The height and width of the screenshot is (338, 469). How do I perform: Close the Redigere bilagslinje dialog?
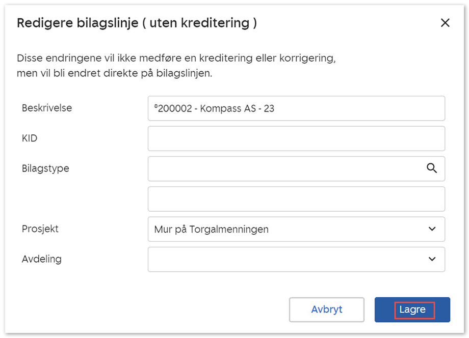click(445, 23)
